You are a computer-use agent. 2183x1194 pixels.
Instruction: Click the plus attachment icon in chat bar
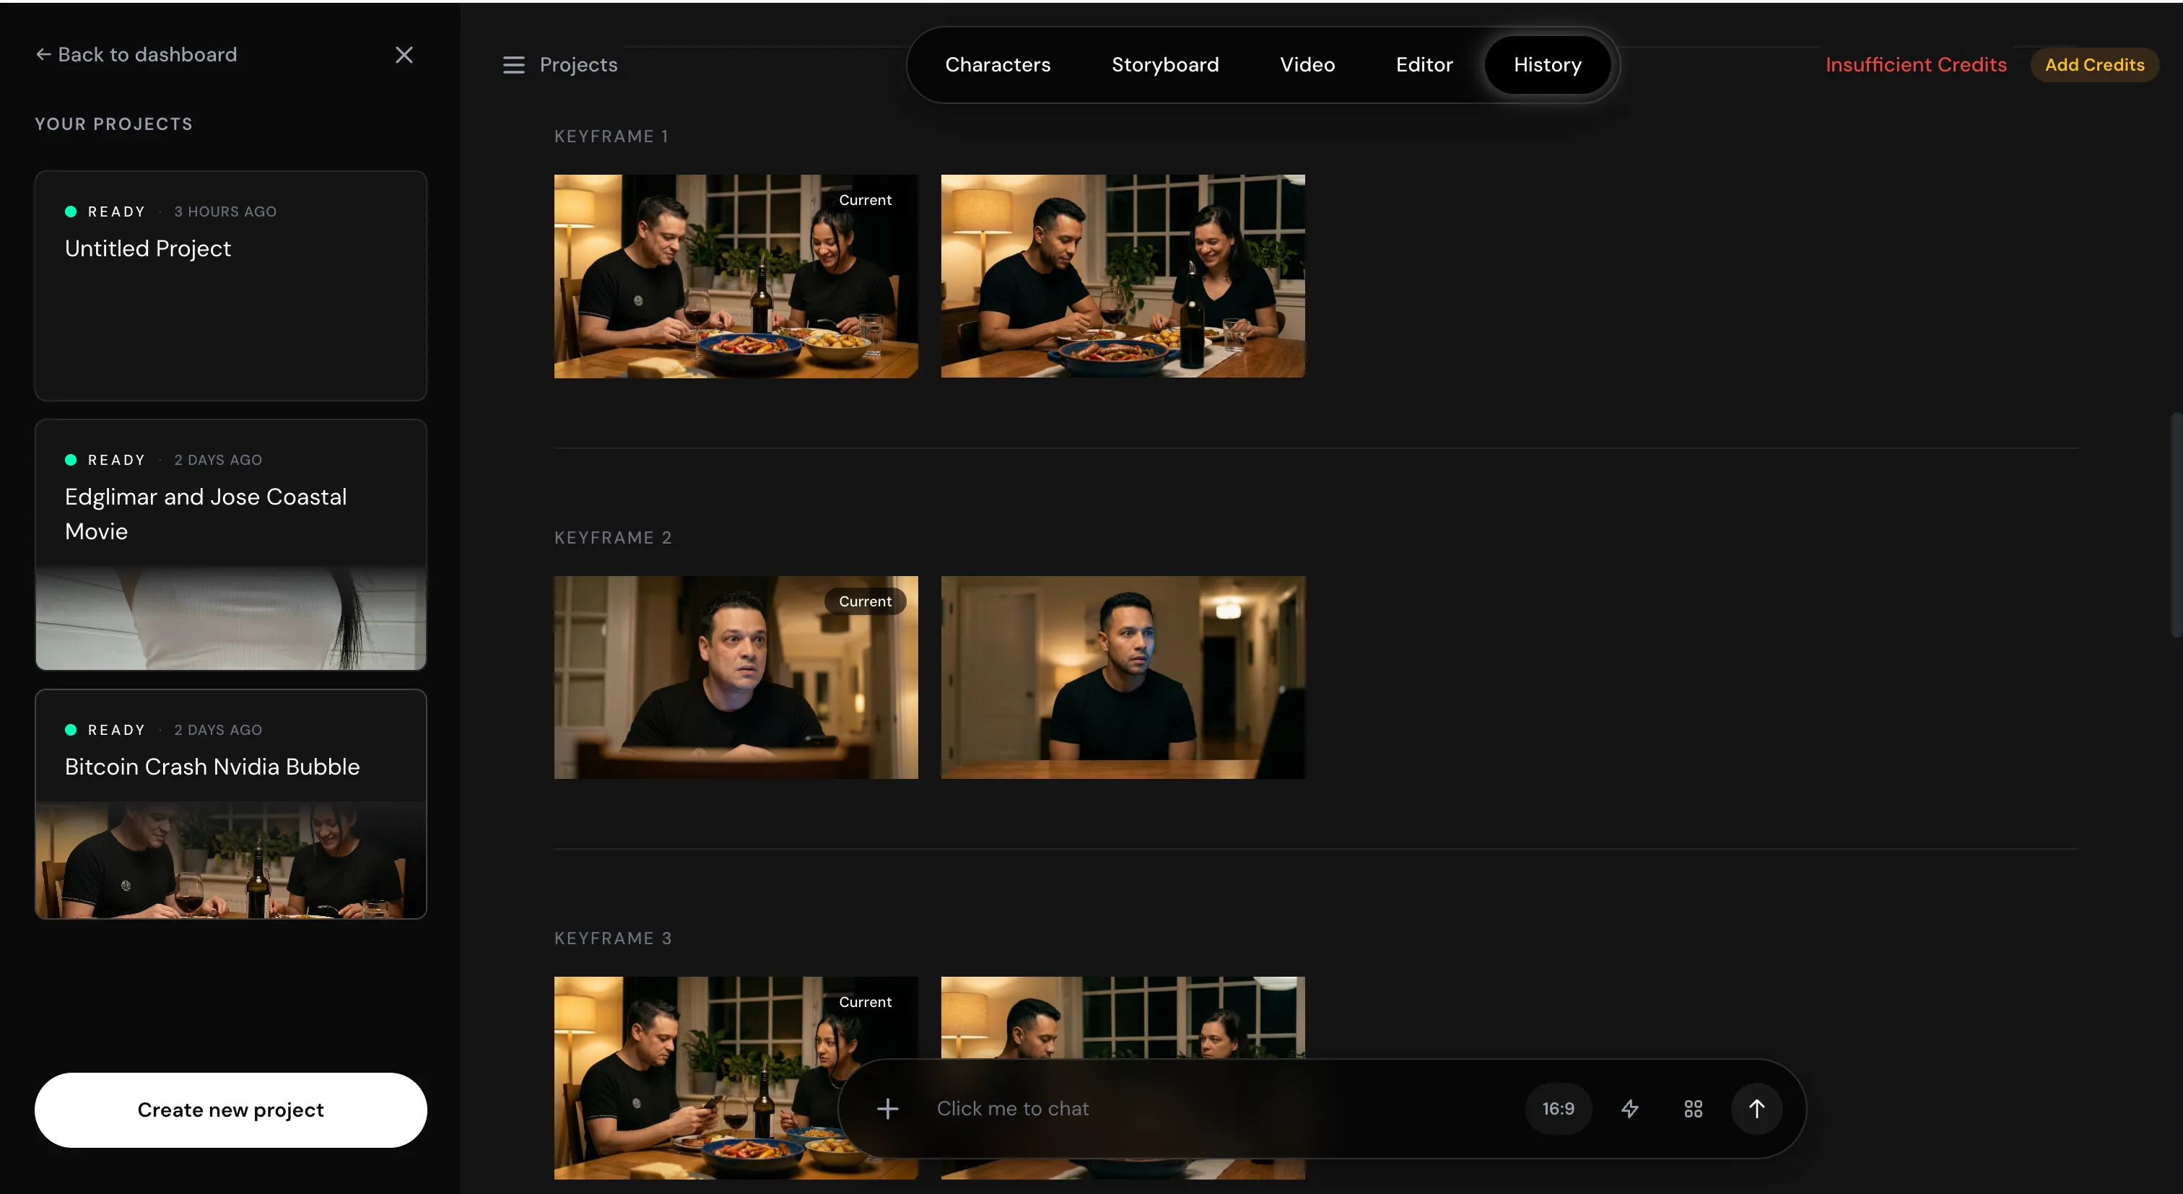click(x=887, y=1108)
